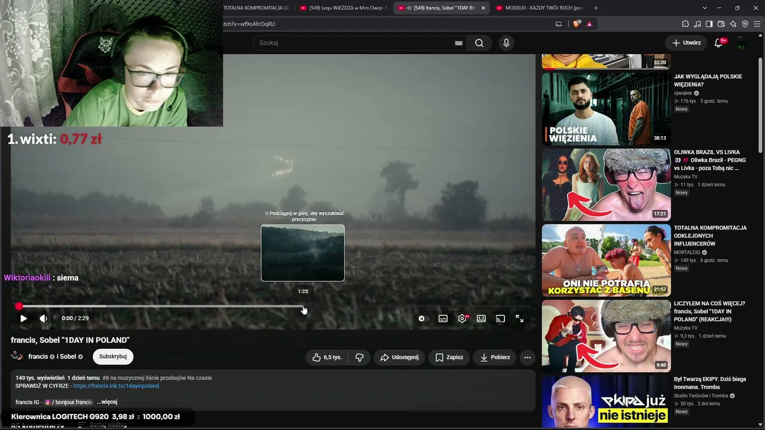Cast the video using the cast icon

click(x=500, y=319)
